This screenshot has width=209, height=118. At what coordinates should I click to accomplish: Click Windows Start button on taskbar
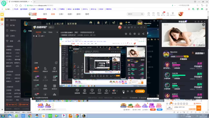tap(3, 116)
